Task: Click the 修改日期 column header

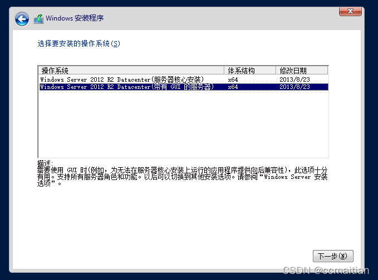Action: click(x=302, y=71)
